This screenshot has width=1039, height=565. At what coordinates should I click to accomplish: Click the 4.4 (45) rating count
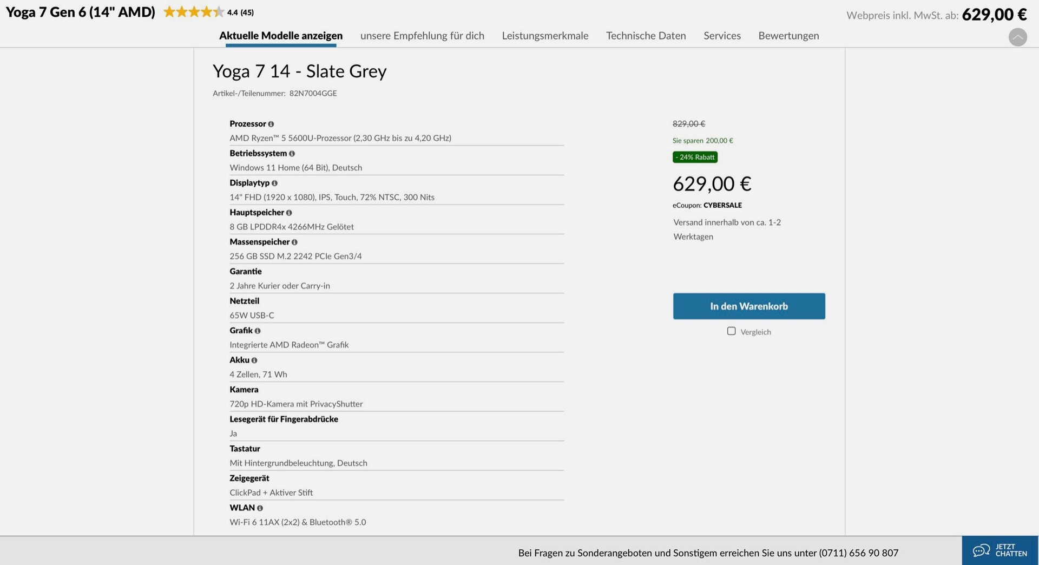(x=240, y=12)
